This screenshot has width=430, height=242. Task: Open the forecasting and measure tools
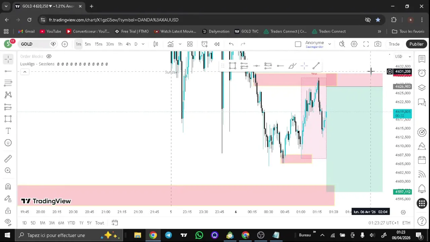(x=8, y=107)
